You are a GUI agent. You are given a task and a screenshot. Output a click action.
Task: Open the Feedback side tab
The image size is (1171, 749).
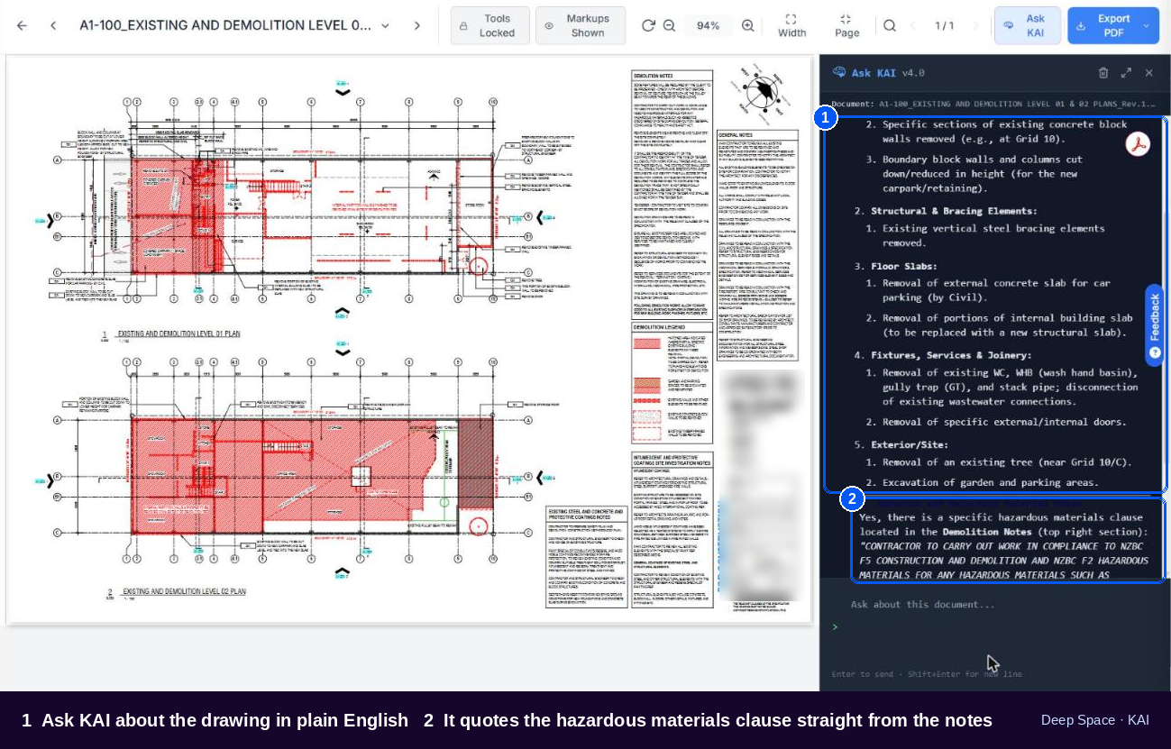pyautogui.click(x=1154, y=325)
